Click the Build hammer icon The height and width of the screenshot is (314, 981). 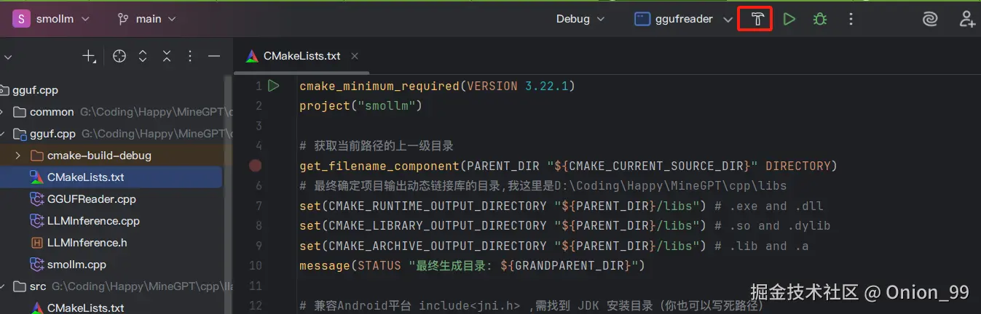click(x=757, y=20)
